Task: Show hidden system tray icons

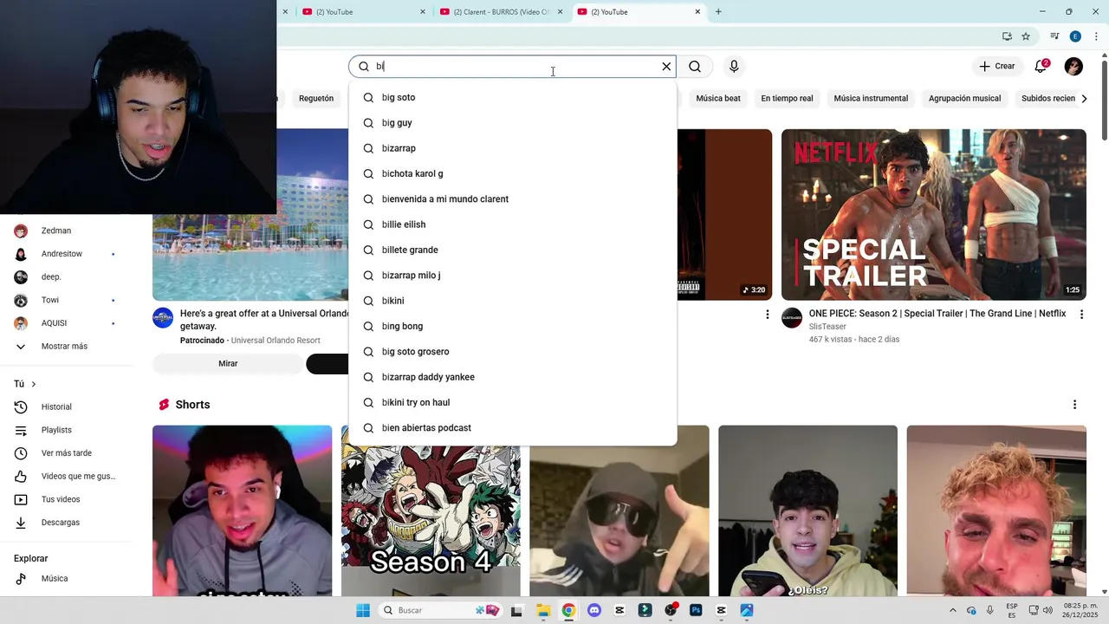Action: coord(953,610)
